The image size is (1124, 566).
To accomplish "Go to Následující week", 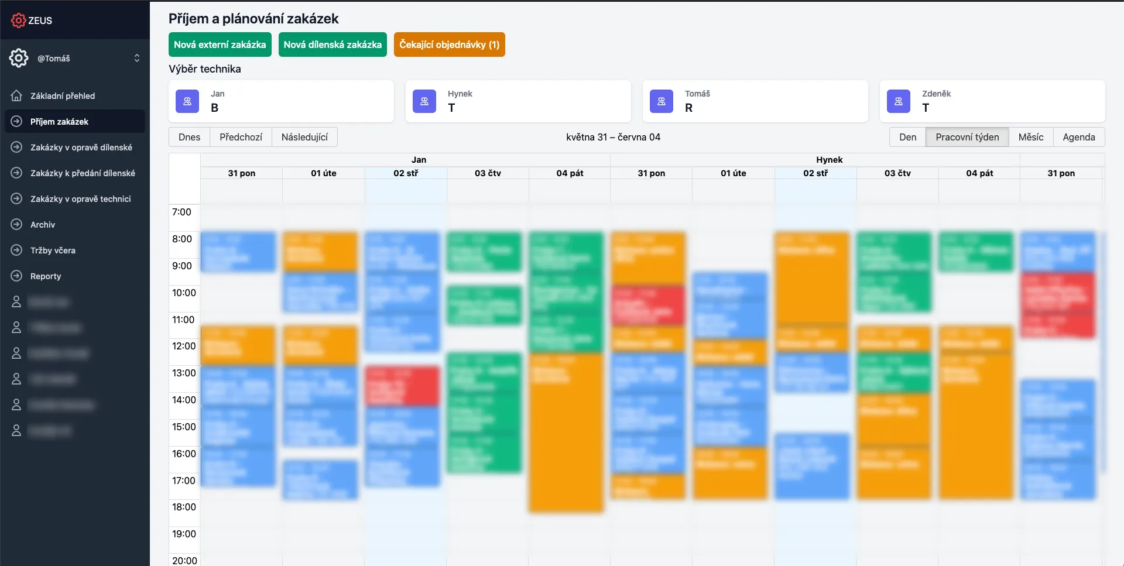I will pos(304,137).
